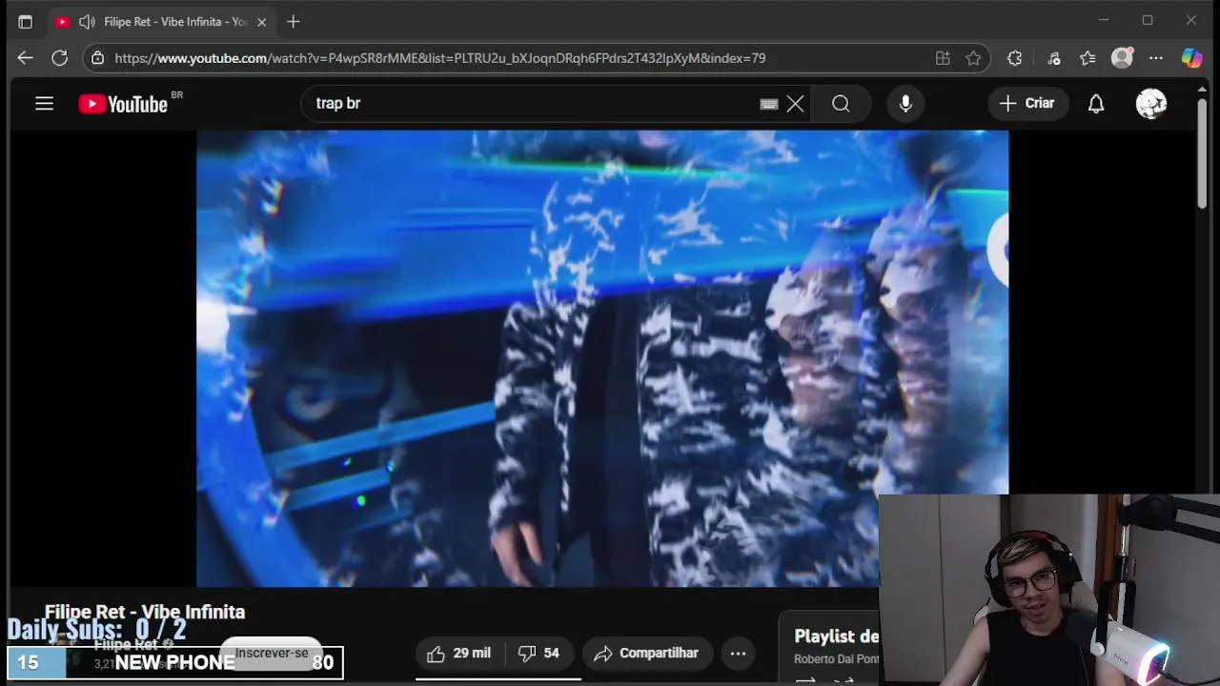Click the Filipe Ret - Vibe Infinita title
Viewport: 1220px width, 686px height.
click(145, 612)
